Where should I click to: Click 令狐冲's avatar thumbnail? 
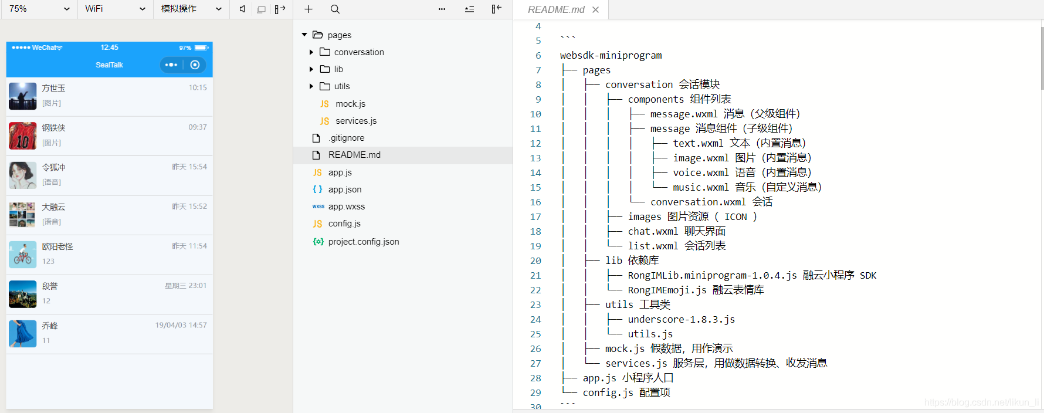coord(23,175)
